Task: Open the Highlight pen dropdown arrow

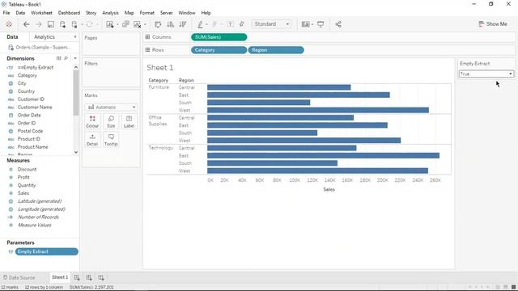Action: [207, 24]
